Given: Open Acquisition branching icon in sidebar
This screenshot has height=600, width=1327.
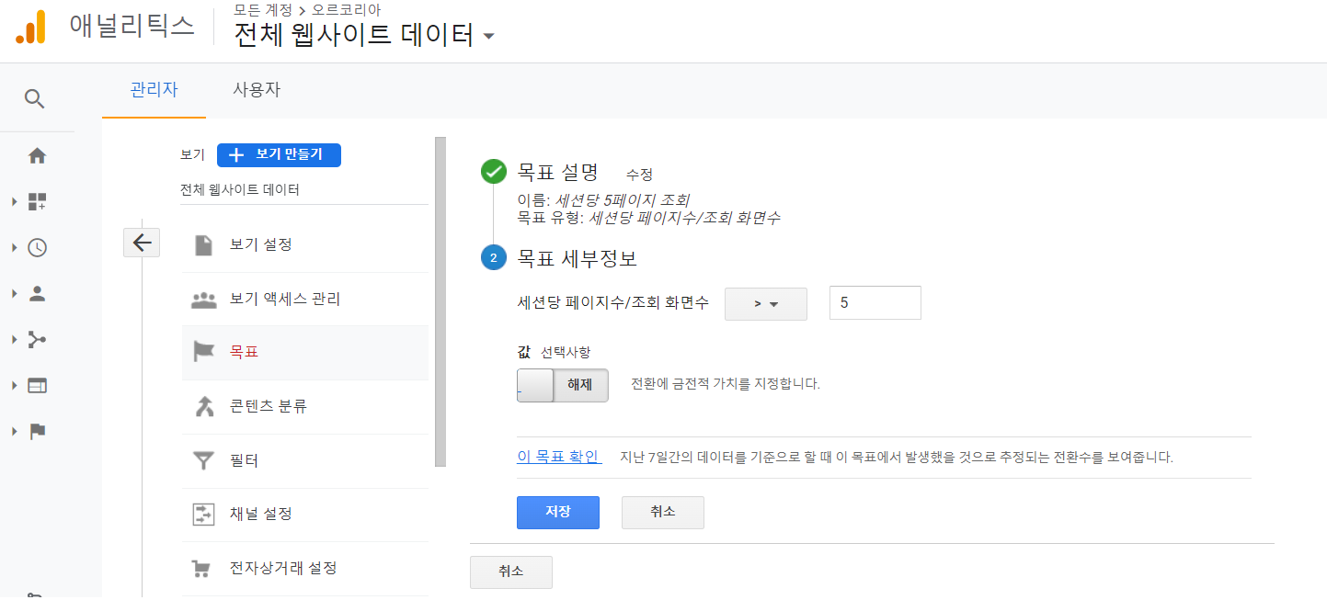Looking at the screenshot, I should point(37,339).
